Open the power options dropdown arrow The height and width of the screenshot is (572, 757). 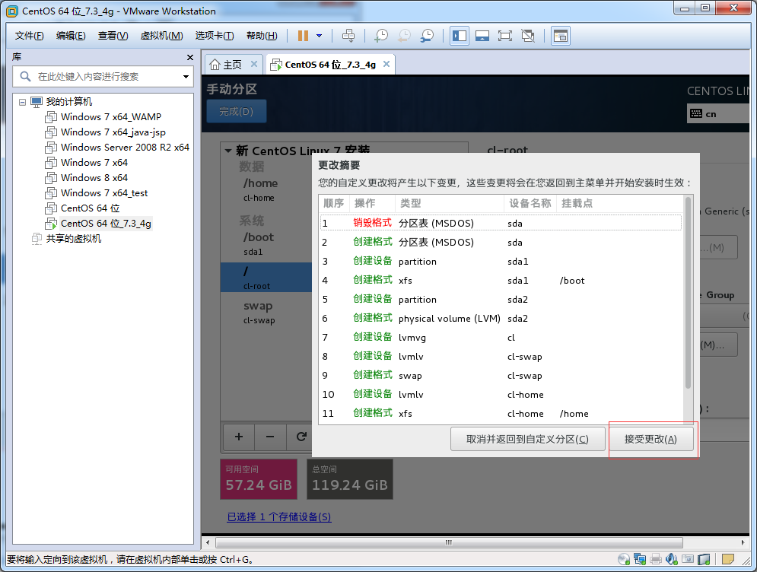(x=319, y=36)
